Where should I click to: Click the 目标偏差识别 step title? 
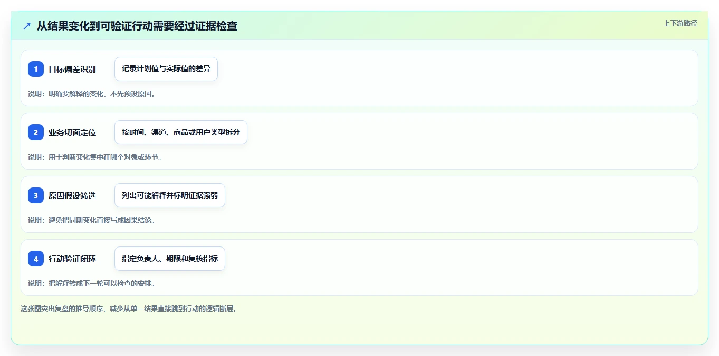(72, 69)
